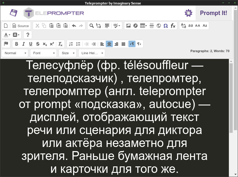The height and width of the screenshot is (177, 238).
Task: Insert a bulleted list
Action: click(78, 44)
